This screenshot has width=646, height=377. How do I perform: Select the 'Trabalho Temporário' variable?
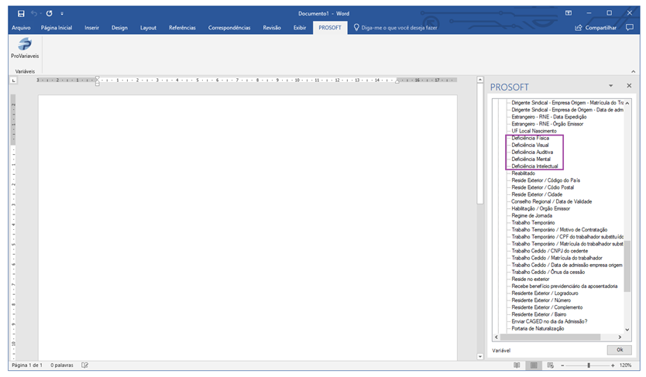(533, 223)
